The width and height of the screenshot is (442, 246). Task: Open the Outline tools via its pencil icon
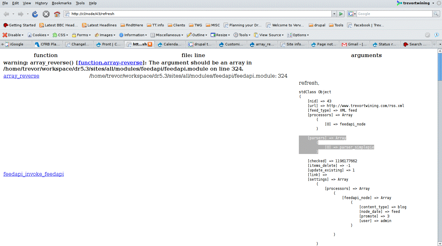tap(197, 35)
